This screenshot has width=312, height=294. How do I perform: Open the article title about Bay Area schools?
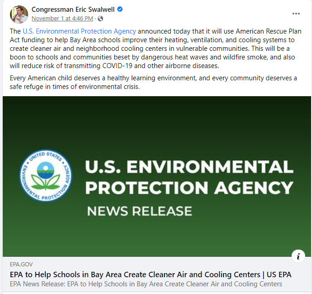[x=150, y=274]
